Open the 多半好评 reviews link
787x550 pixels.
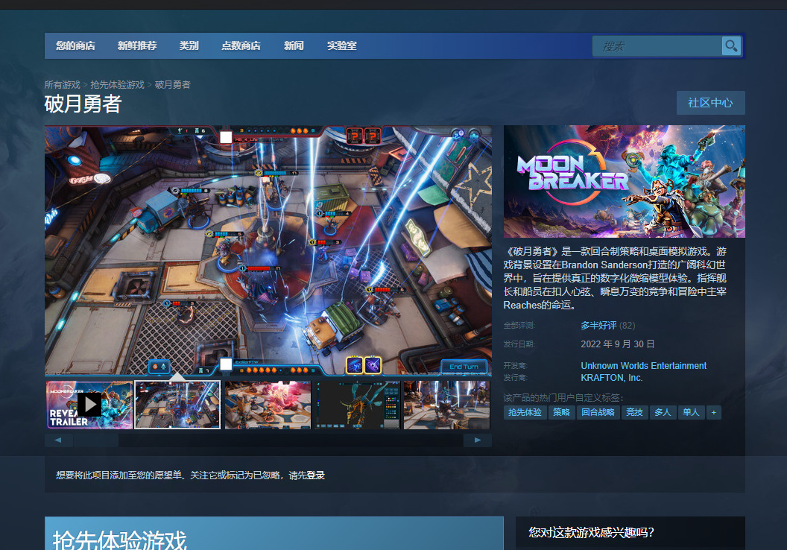click(x=598, y=326)
